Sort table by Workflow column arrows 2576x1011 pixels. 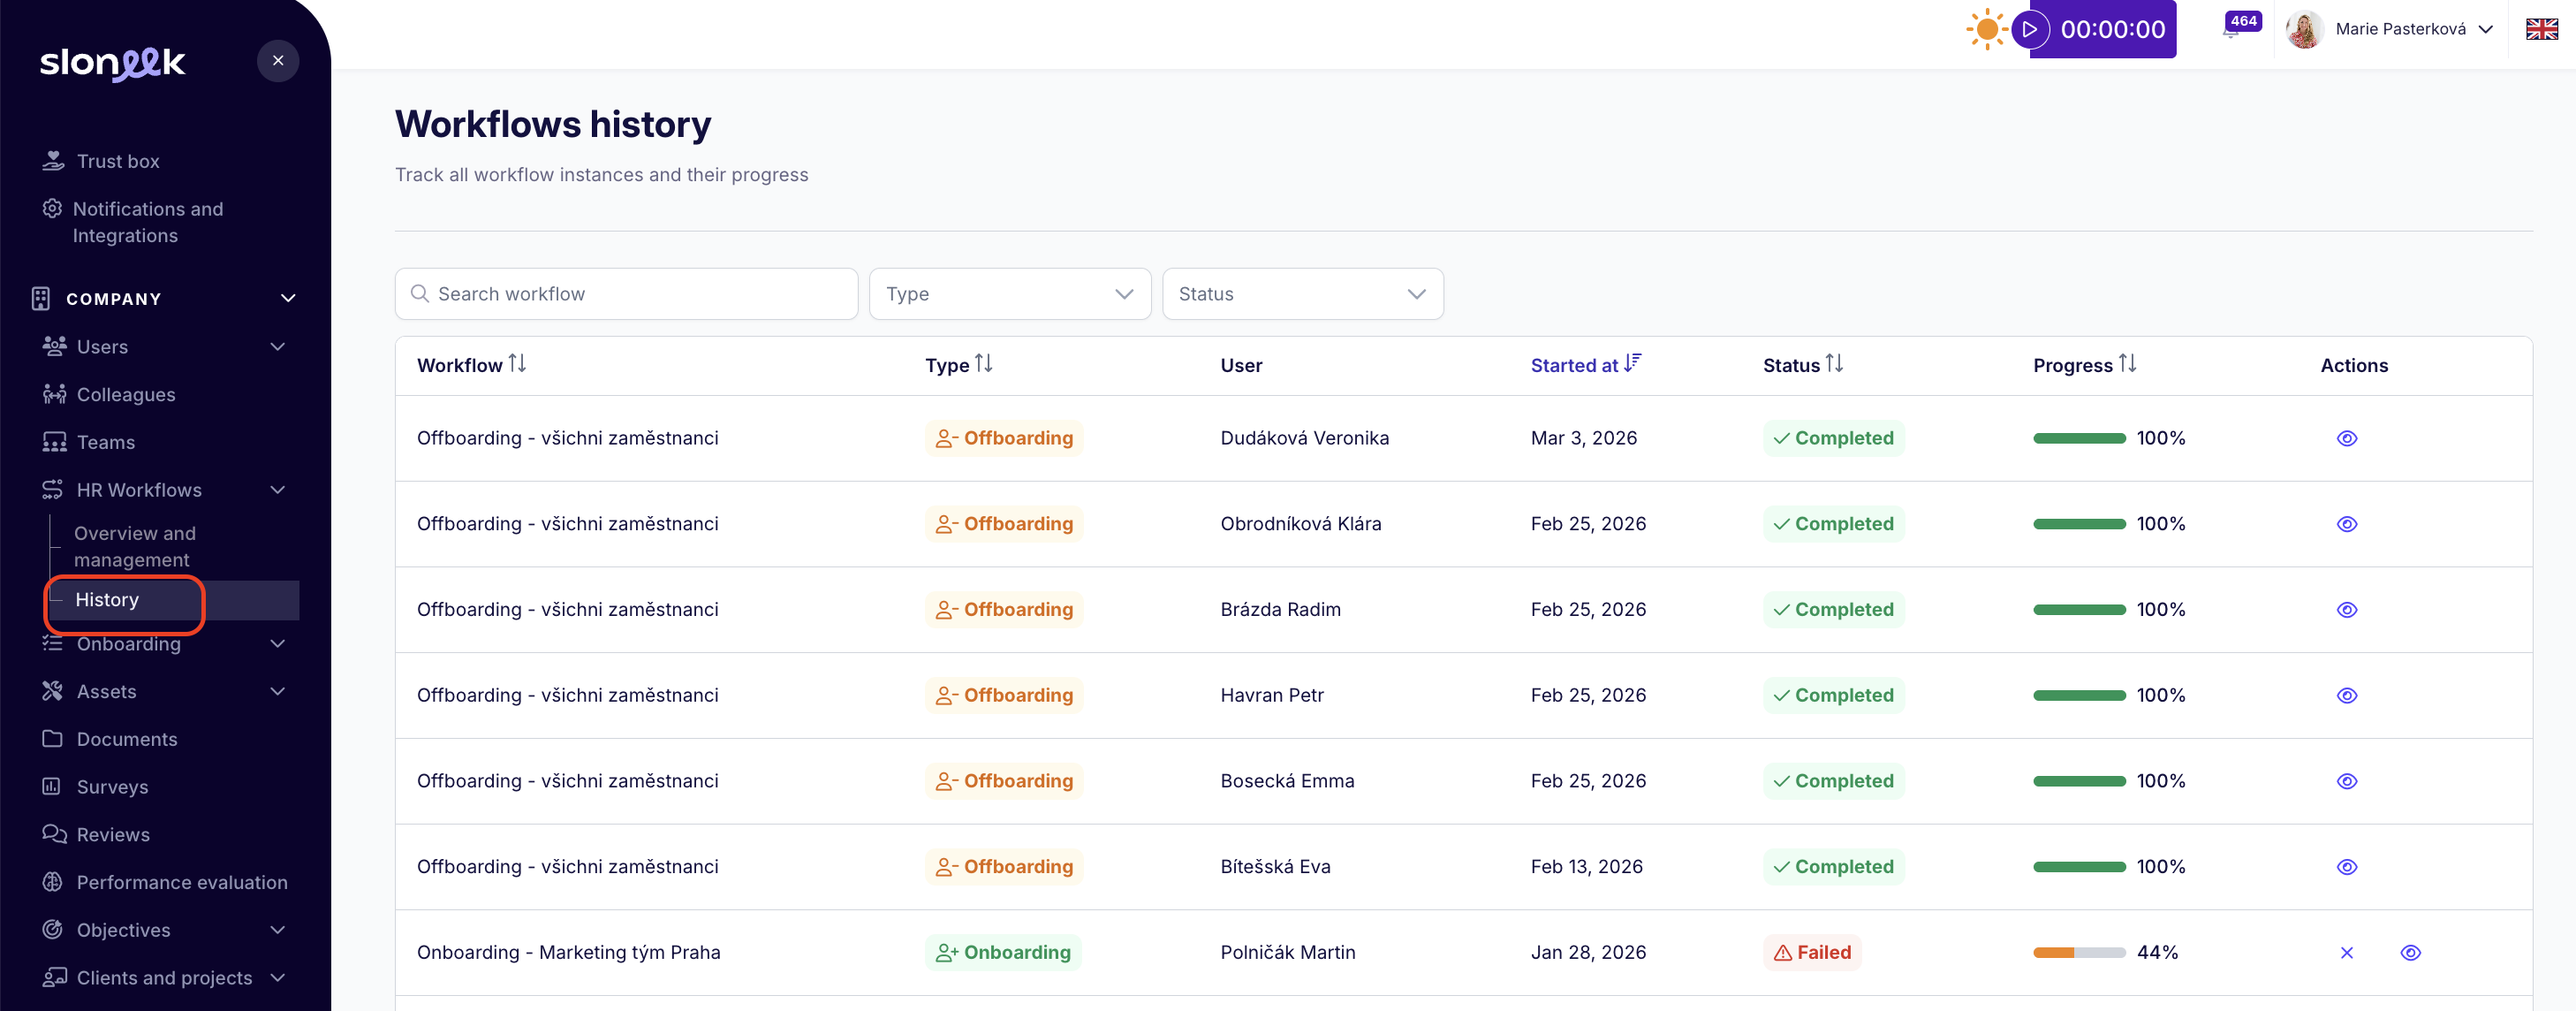click(517, 364)
